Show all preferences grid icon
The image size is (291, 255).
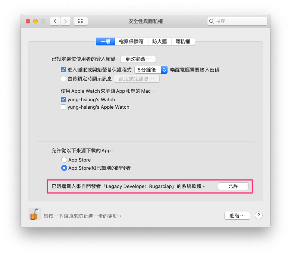point(81,21)
